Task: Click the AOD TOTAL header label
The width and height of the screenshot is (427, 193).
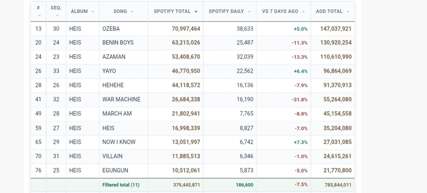Action: (x=329, y=11)
